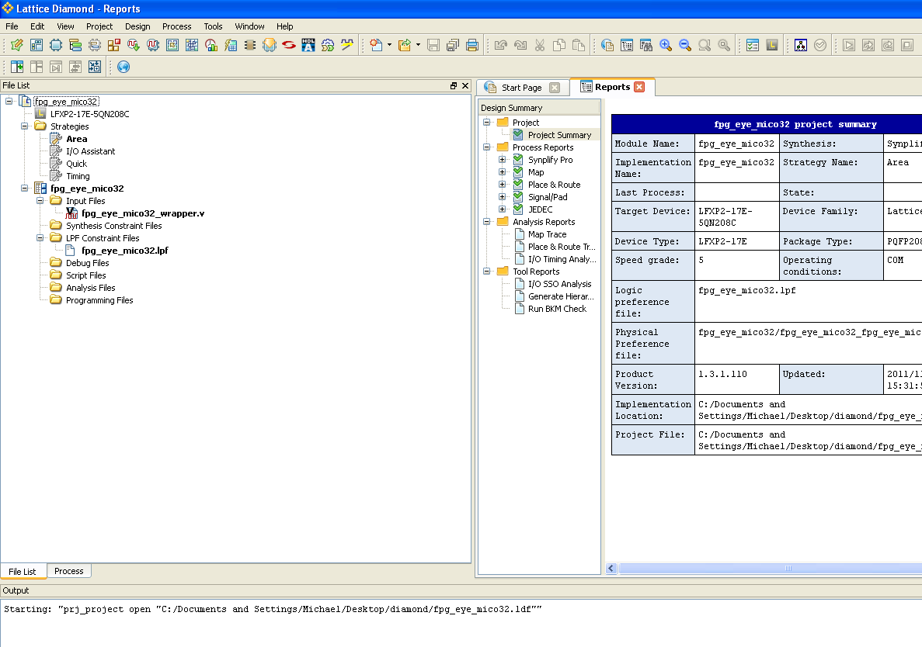This screenshot has width=922, height=647.
Task: Open the Find in text binoculars icon
Action: click(646, 45)
